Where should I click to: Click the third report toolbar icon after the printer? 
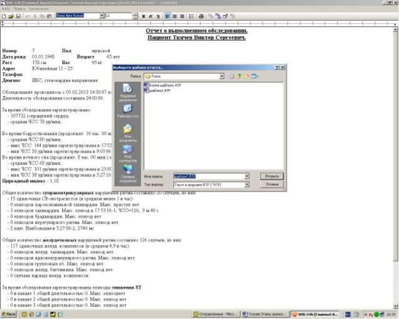(x=225, y=16)
